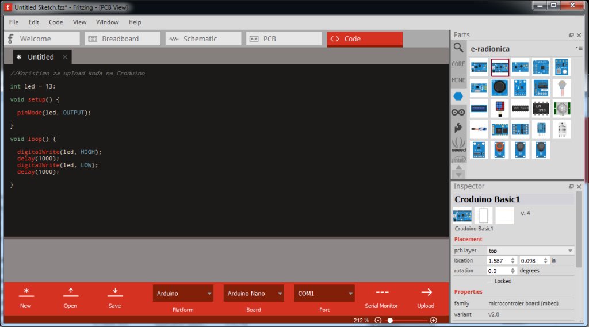Open the Code menu

[56, 22]
